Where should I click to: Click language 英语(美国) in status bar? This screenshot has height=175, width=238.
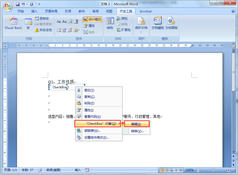click(x=54, y=170)
